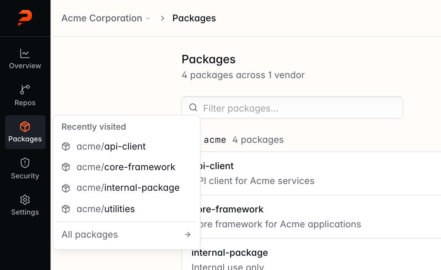Click the 'Recently visited' heading
This screenshot has width=441, height=270.
[x=94, y=127]
